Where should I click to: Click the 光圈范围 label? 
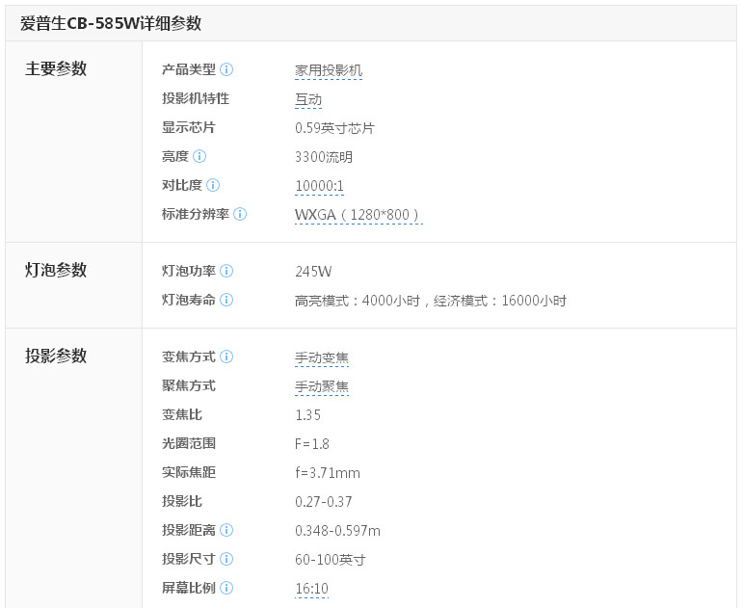[189, 443]
